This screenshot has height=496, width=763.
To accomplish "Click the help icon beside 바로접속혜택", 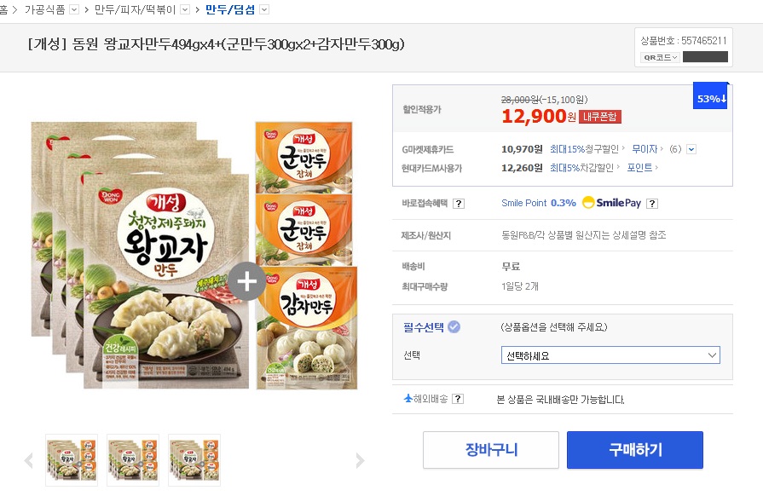I will click(x=459, y=204).
